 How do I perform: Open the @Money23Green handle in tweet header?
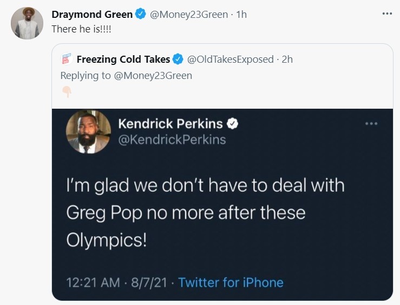tap(188, 15)
